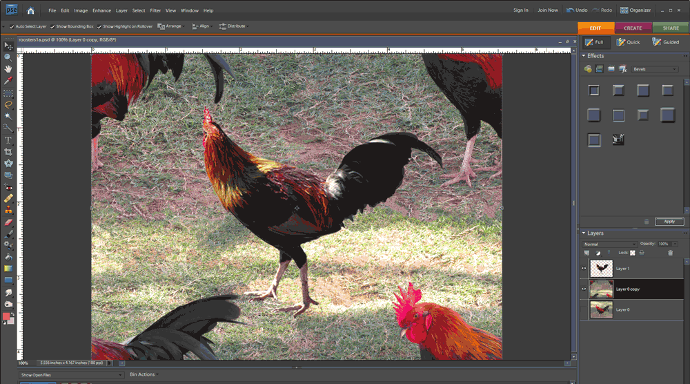Image resolution: width=690 pixels, height=384 pixels.
Task: Select the Horizontal Type tool
Action: point(8,140)
